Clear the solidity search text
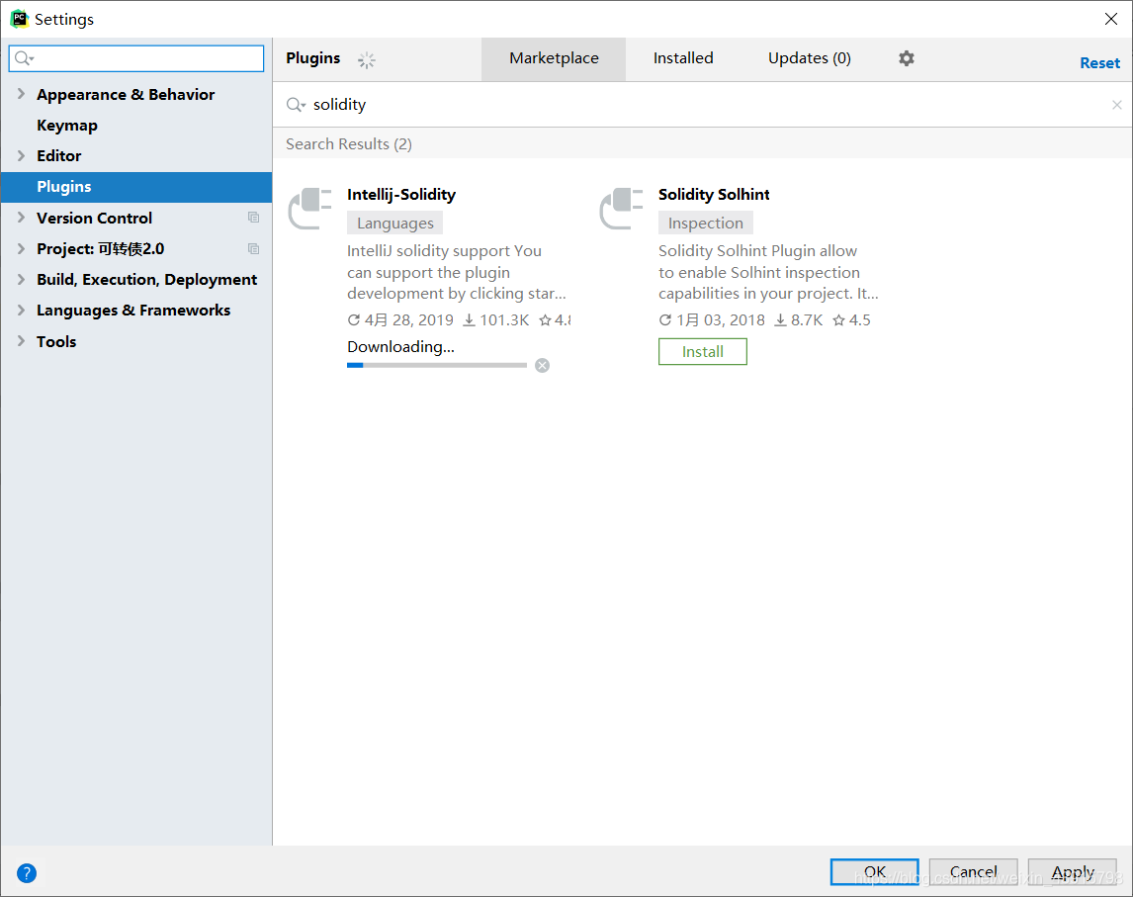 1116,105
